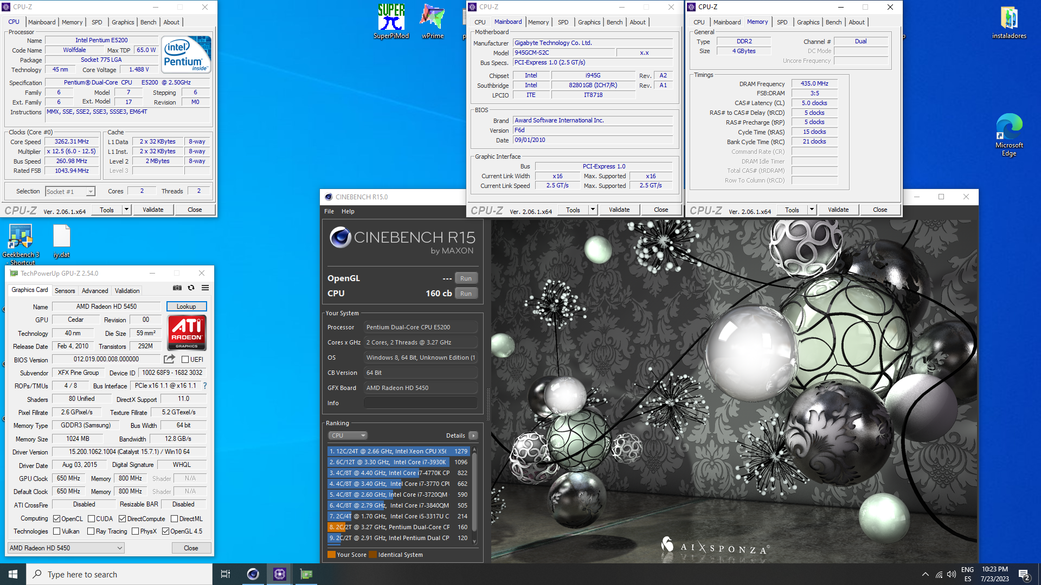Click Tools button in Memory CPU-Z window
Screen dimensions: 1041x585
point(792,210)
